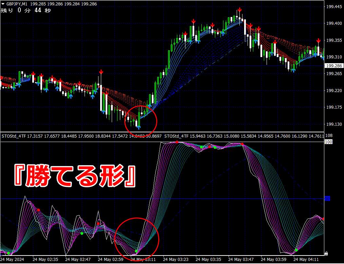Click the 24 May 02:59 time label
This screenshot has width=344, height=264.
[110, 260]
